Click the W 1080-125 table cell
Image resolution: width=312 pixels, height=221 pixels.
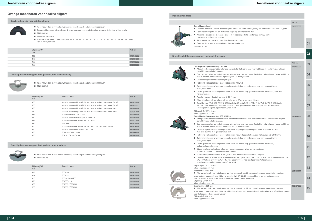[x=67, y=181]
